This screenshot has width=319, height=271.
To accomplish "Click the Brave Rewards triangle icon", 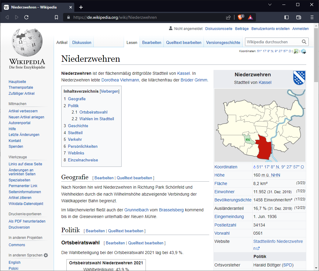I will (250, 17).
